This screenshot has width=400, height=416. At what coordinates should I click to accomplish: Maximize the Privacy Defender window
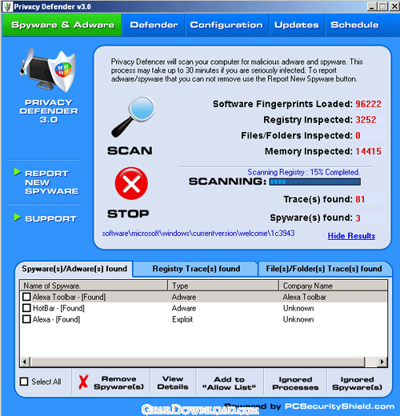point(383,6)
